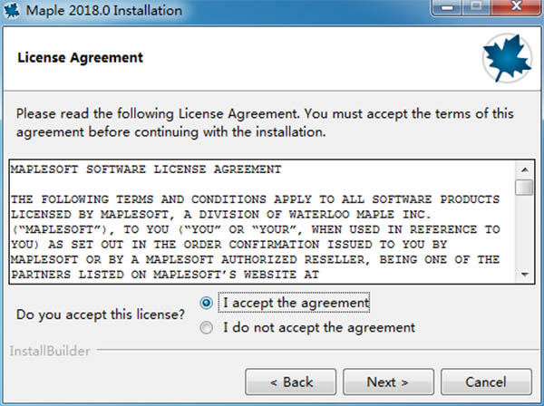Screen dimensions: 544x406
Task: Click the scrollbar track below the thumb
Action: click(525, 231)
